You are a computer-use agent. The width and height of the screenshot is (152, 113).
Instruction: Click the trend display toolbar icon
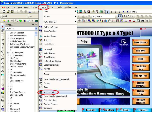pyautogui.click(x=114, y=21)
